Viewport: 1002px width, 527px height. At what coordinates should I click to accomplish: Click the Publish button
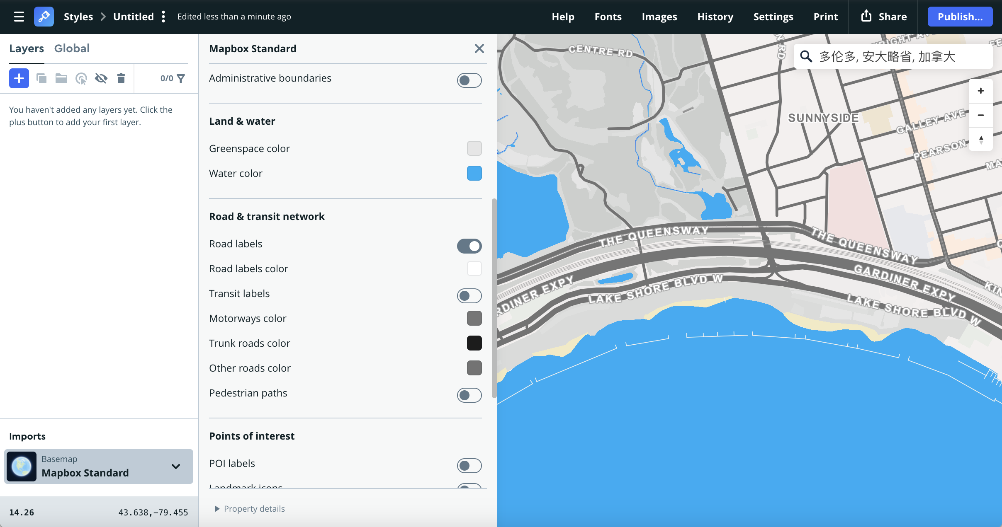pos(959,17)
